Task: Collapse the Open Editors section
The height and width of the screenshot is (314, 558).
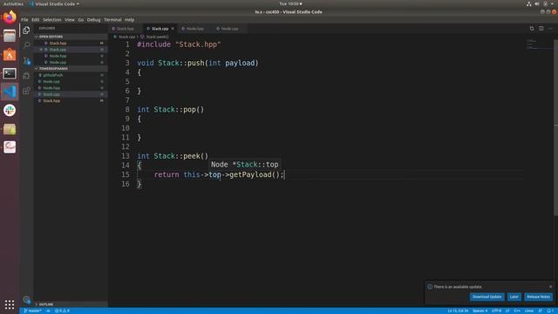Action: pos(71,37)
